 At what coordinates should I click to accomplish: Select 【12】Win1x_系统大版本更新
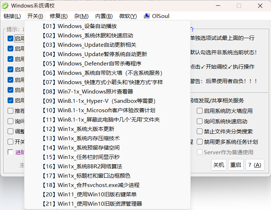pyautogui.click(x=107, y=129)
